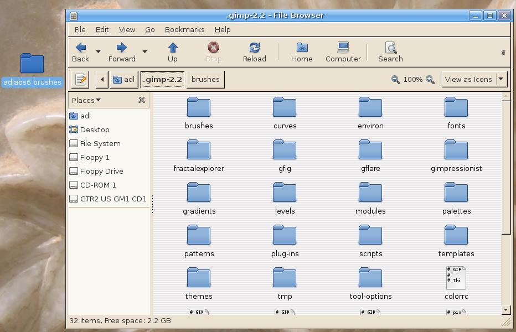Click the vertical scrollbar up arrow
The height and width of the screenshot is (332, 516).
(x=506, y=96)
